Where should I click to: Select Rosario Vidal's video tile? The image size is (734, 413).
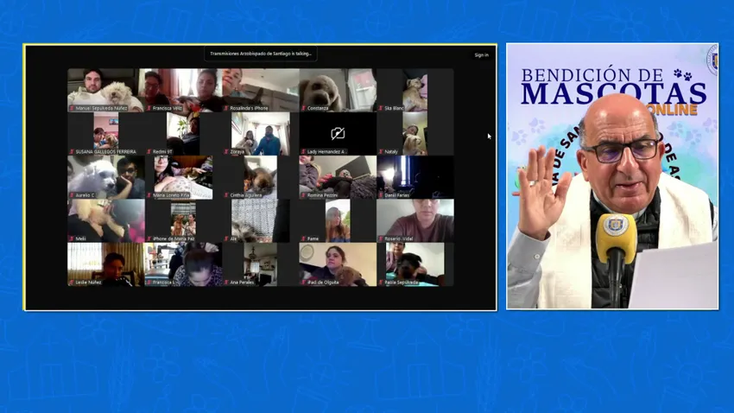point(414,219)
